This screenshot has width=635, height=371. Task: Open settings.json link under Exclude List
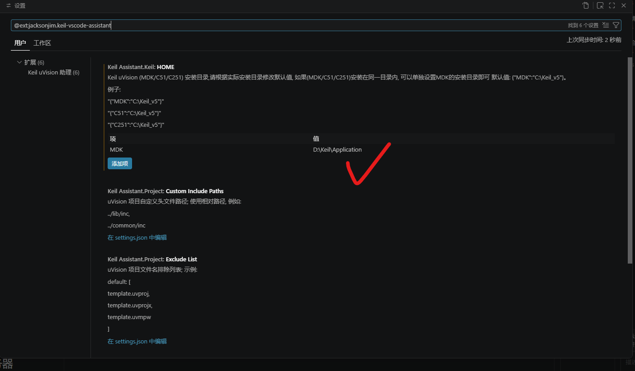click(137, 341)
